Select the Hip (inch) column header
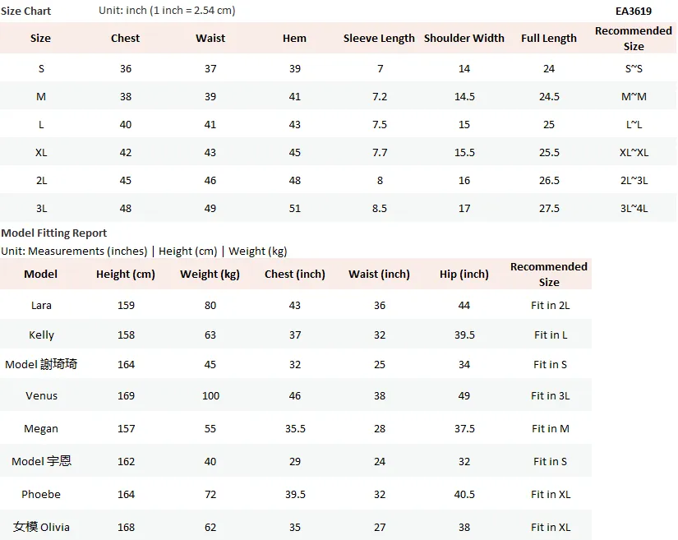Screen dimensions: 678x540 464,274
